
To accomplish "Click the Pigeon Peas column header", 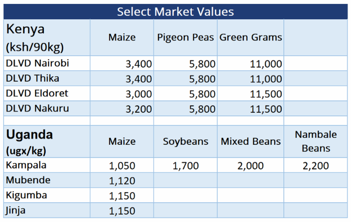I will [x=185, y=37].
